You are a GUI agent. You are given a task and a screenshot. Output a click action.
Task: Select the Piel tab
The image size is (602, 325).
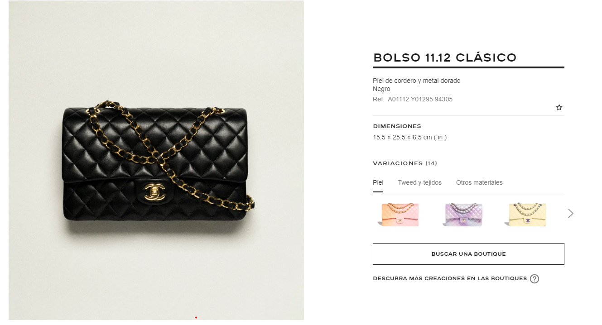378,182
